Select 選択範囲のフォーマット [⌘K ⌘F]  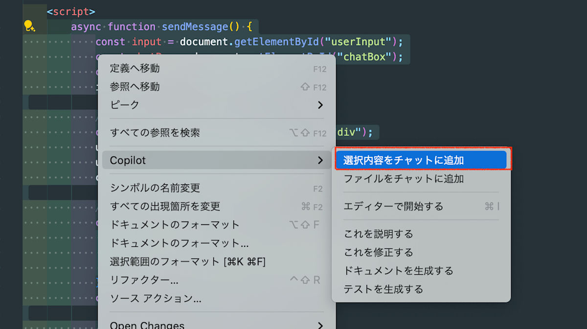click(x=217, y=262)
